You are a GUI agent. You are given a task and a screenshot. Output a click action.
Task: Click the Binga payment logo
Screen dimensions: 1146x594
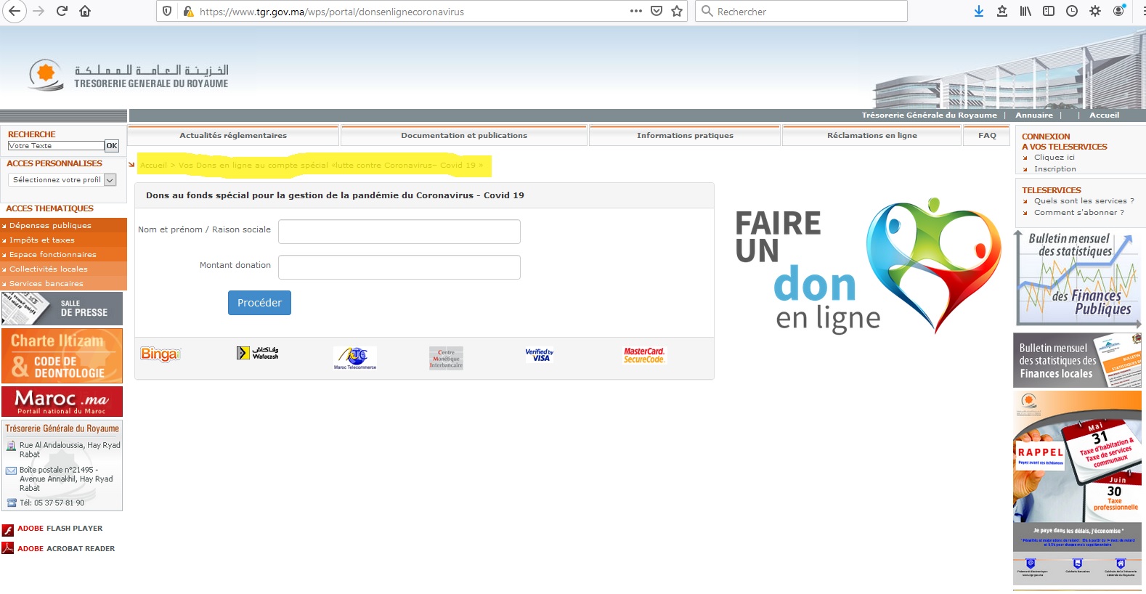tap(160, 354)
